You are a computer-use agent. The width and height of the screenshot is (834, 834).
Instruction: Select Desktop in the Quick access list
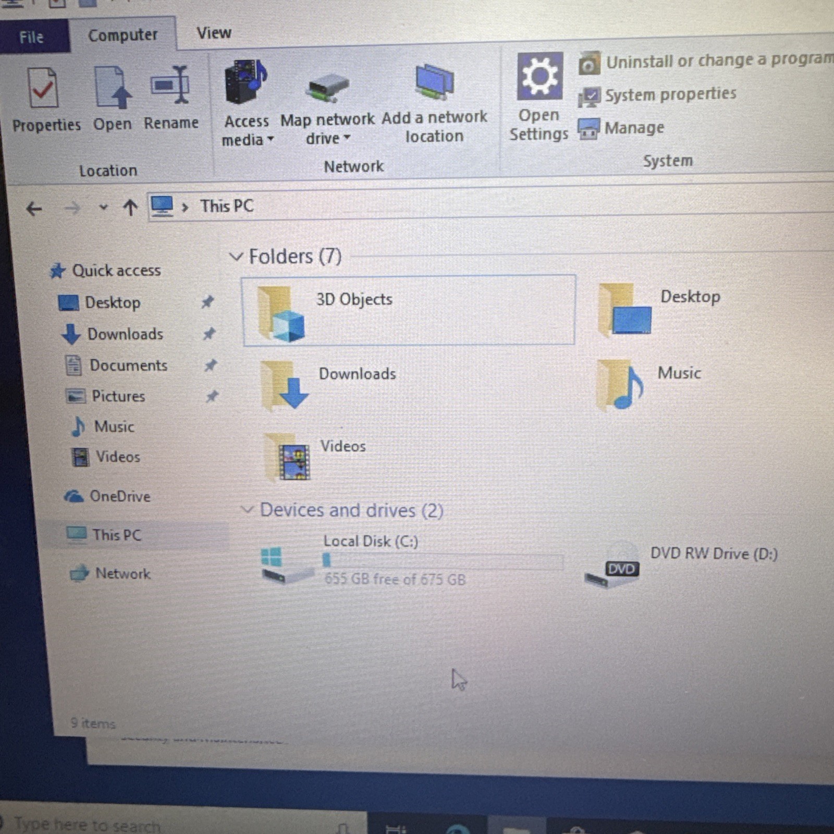[x=100, y=302]
